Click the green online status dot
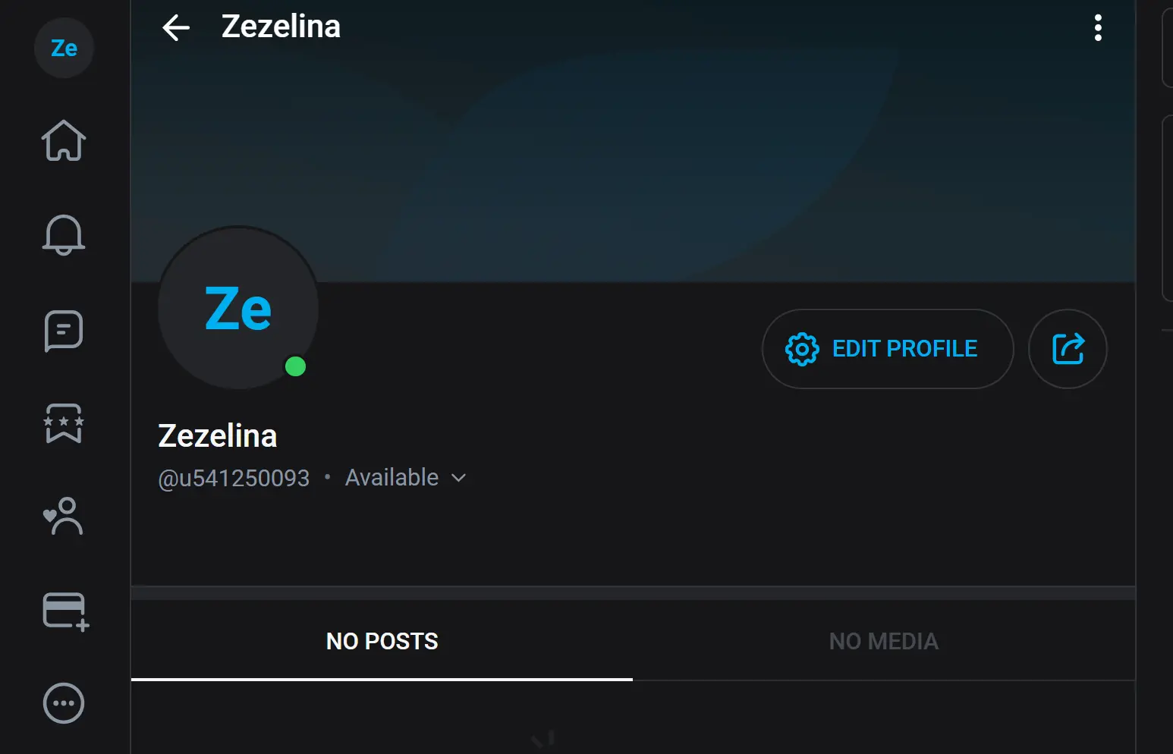 point(295,367)
